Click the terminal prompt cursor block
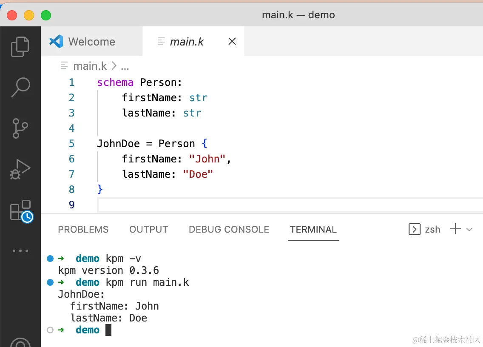The width and height of the screenshot is (483, 347). click(108, 330)
